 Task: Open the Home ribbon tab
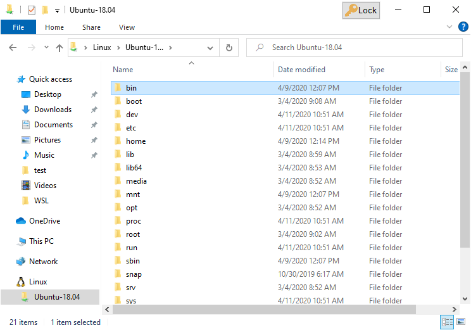pyautogui.click(x=54, y=27)
